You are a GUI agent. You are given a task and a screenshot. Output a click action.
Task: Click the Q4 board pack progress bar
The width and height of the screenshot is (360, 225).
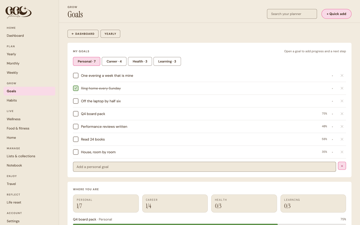209,224
